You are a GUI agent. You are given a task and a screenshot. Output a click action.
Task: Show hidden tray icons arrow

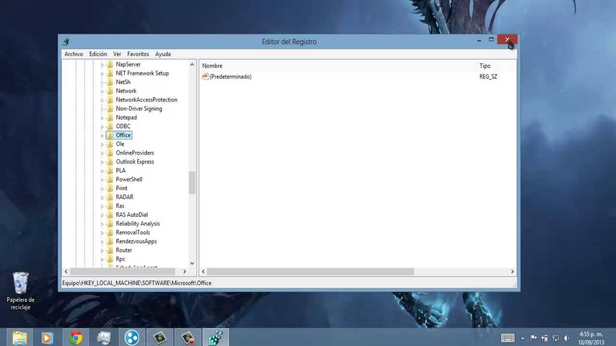(523, 338)
